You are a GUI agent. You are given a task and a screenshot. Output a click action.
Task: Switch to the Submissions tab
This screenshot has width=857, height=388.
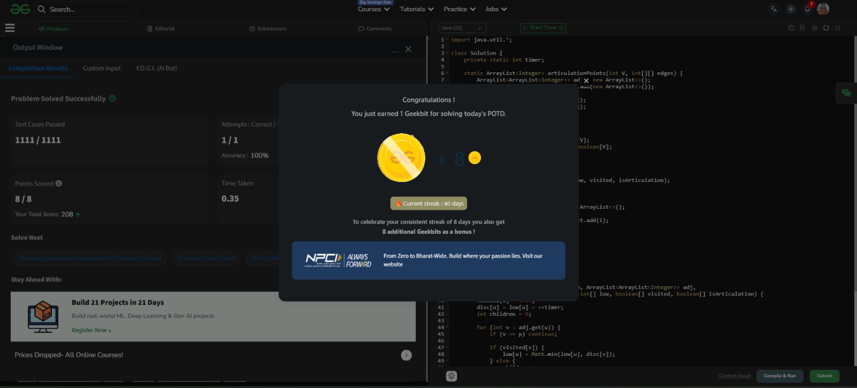tap(268, 29)
